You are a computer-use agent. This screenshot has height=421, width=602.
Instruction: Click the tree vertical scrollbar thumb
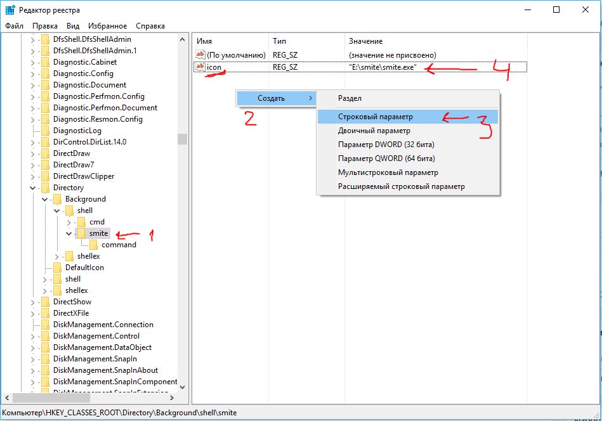[182, 139]
